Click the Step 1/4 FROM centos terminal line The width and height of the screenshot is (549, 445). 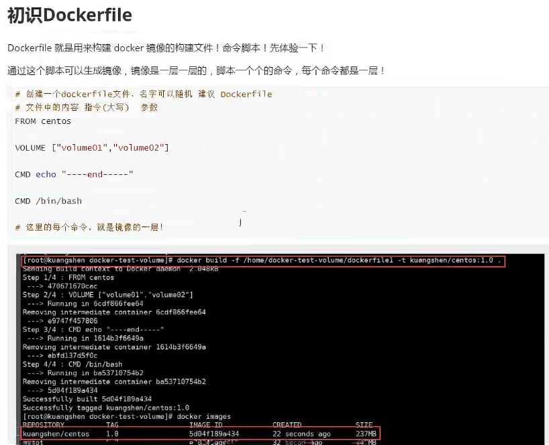68,277
